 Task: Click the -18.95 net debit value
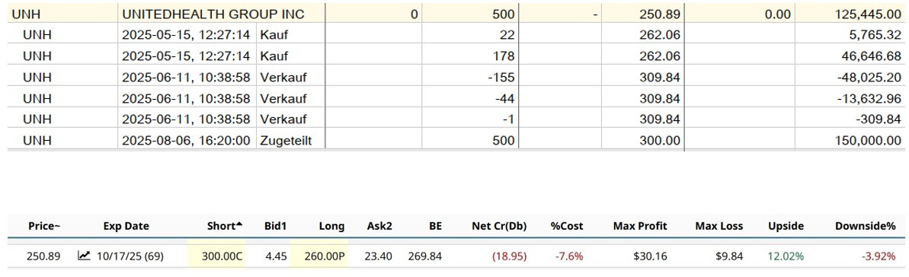coord(509,256)
